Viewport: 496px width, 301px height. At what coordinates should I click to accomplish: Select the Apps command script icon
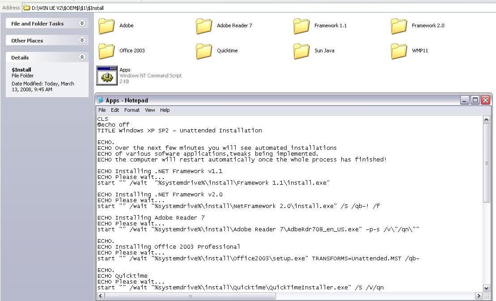pos(107,76)
